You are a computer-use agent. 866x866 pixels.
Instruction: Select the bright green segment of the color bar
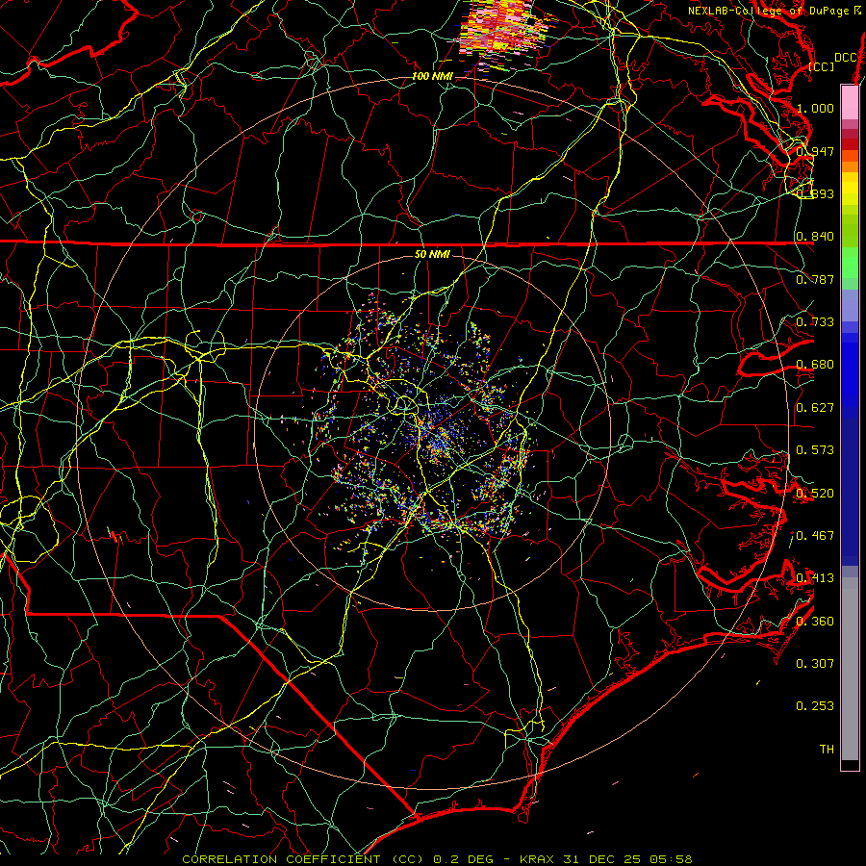tap(850, 263)
